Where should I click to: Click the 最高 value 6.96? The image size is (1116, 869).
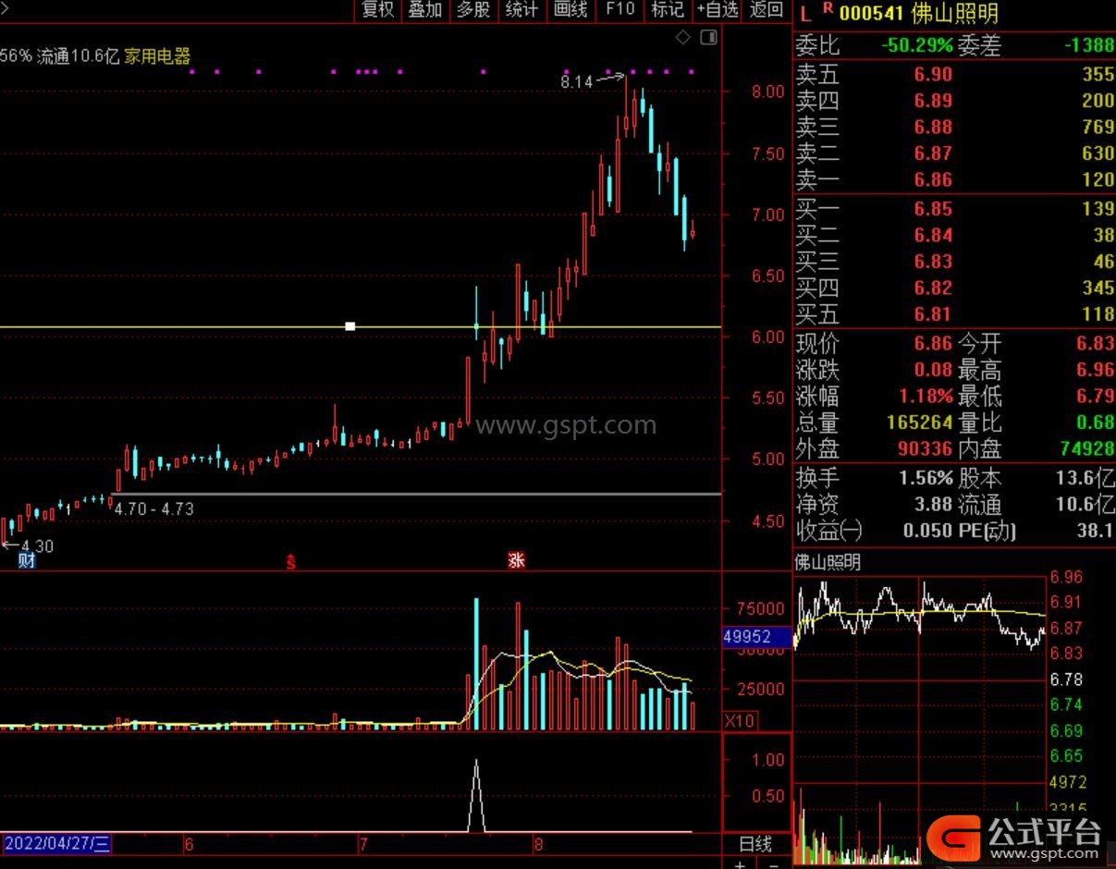(x=1095, y=370)
